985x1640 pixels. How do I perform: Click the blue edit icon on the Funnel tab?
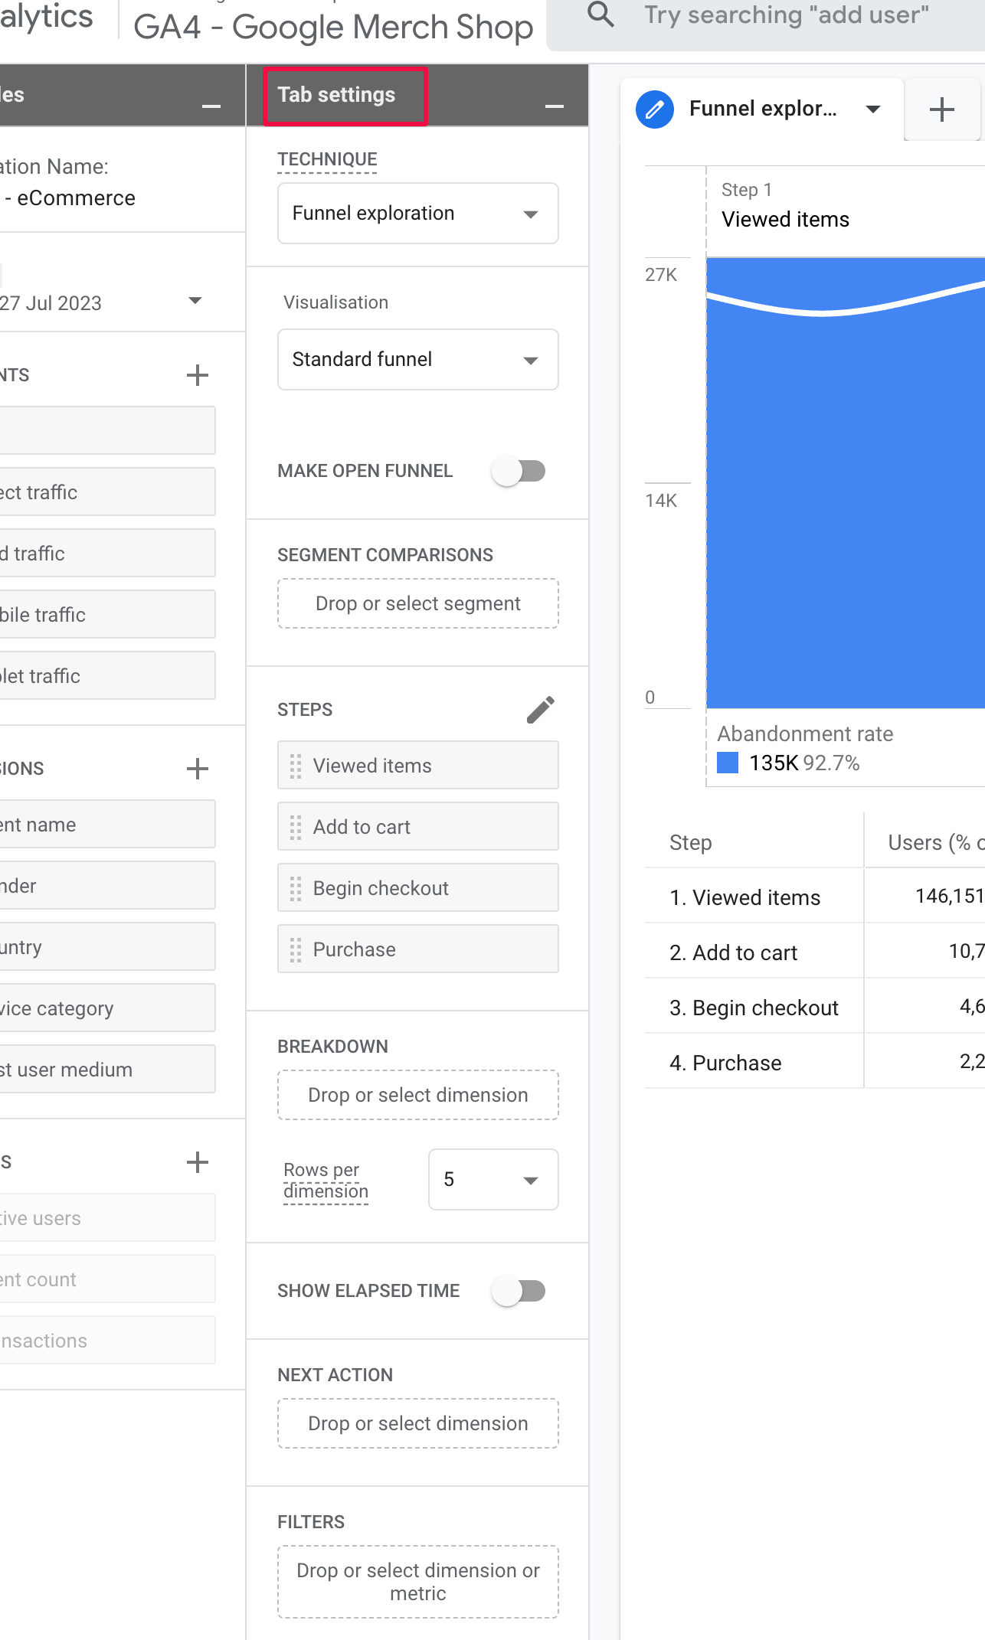point(655,109)
